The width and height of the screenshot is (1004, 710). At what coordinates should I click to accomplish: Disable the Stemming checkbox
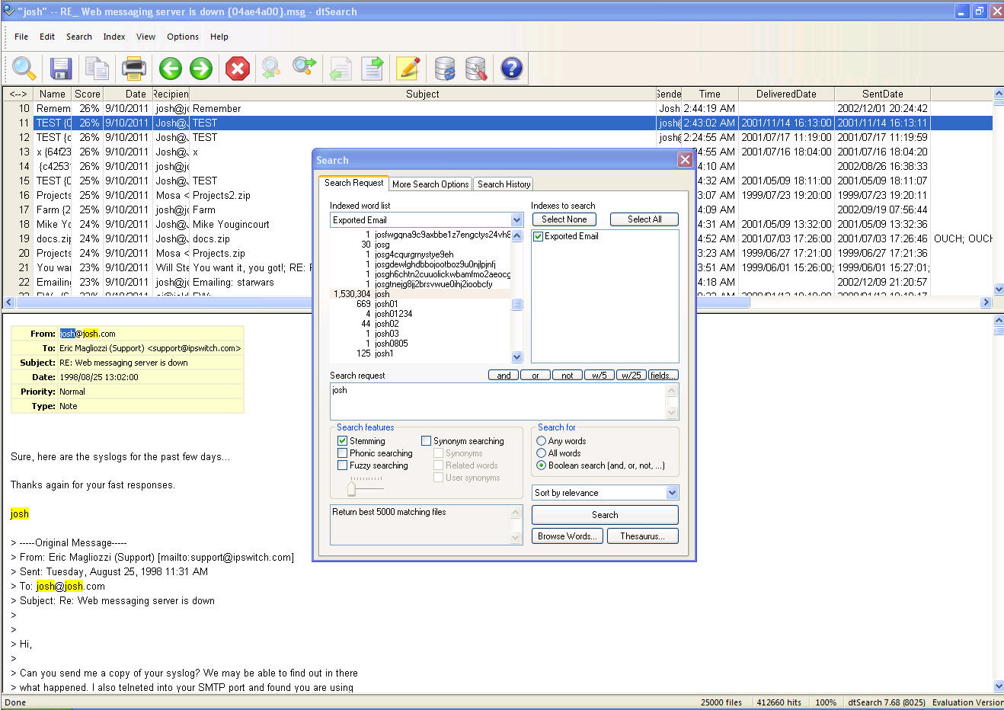click(343, 441)
